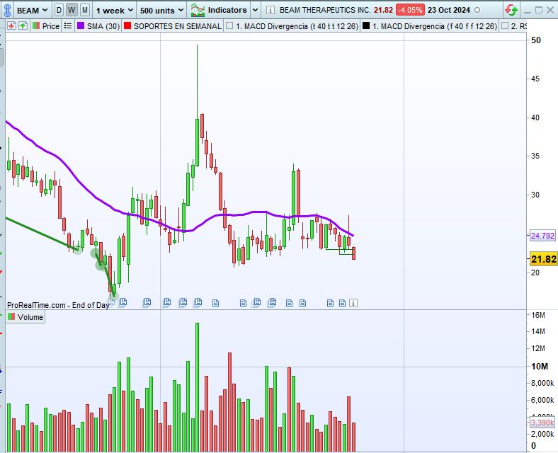Click MACD Divergencia (t 40 t t 12 26) label
558x453 pixels.
click(297, 26)
